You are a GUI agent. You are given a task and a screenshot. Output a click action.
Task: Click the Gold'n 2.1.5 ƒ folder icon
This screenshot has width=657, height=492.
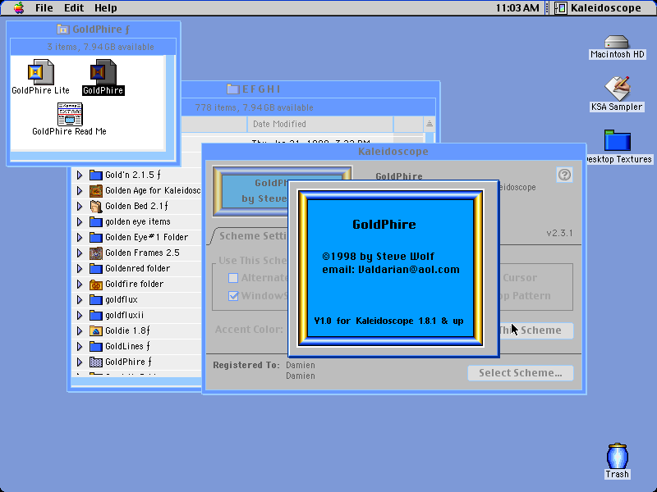(96, 175)
